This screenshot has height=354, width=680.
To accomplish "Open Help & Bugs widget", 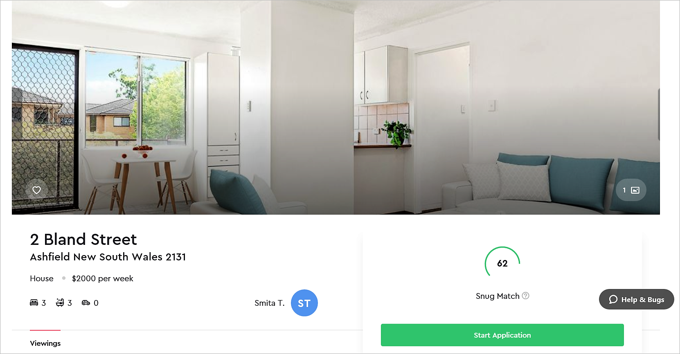I will pyautogui.click(x=637, y=299).
